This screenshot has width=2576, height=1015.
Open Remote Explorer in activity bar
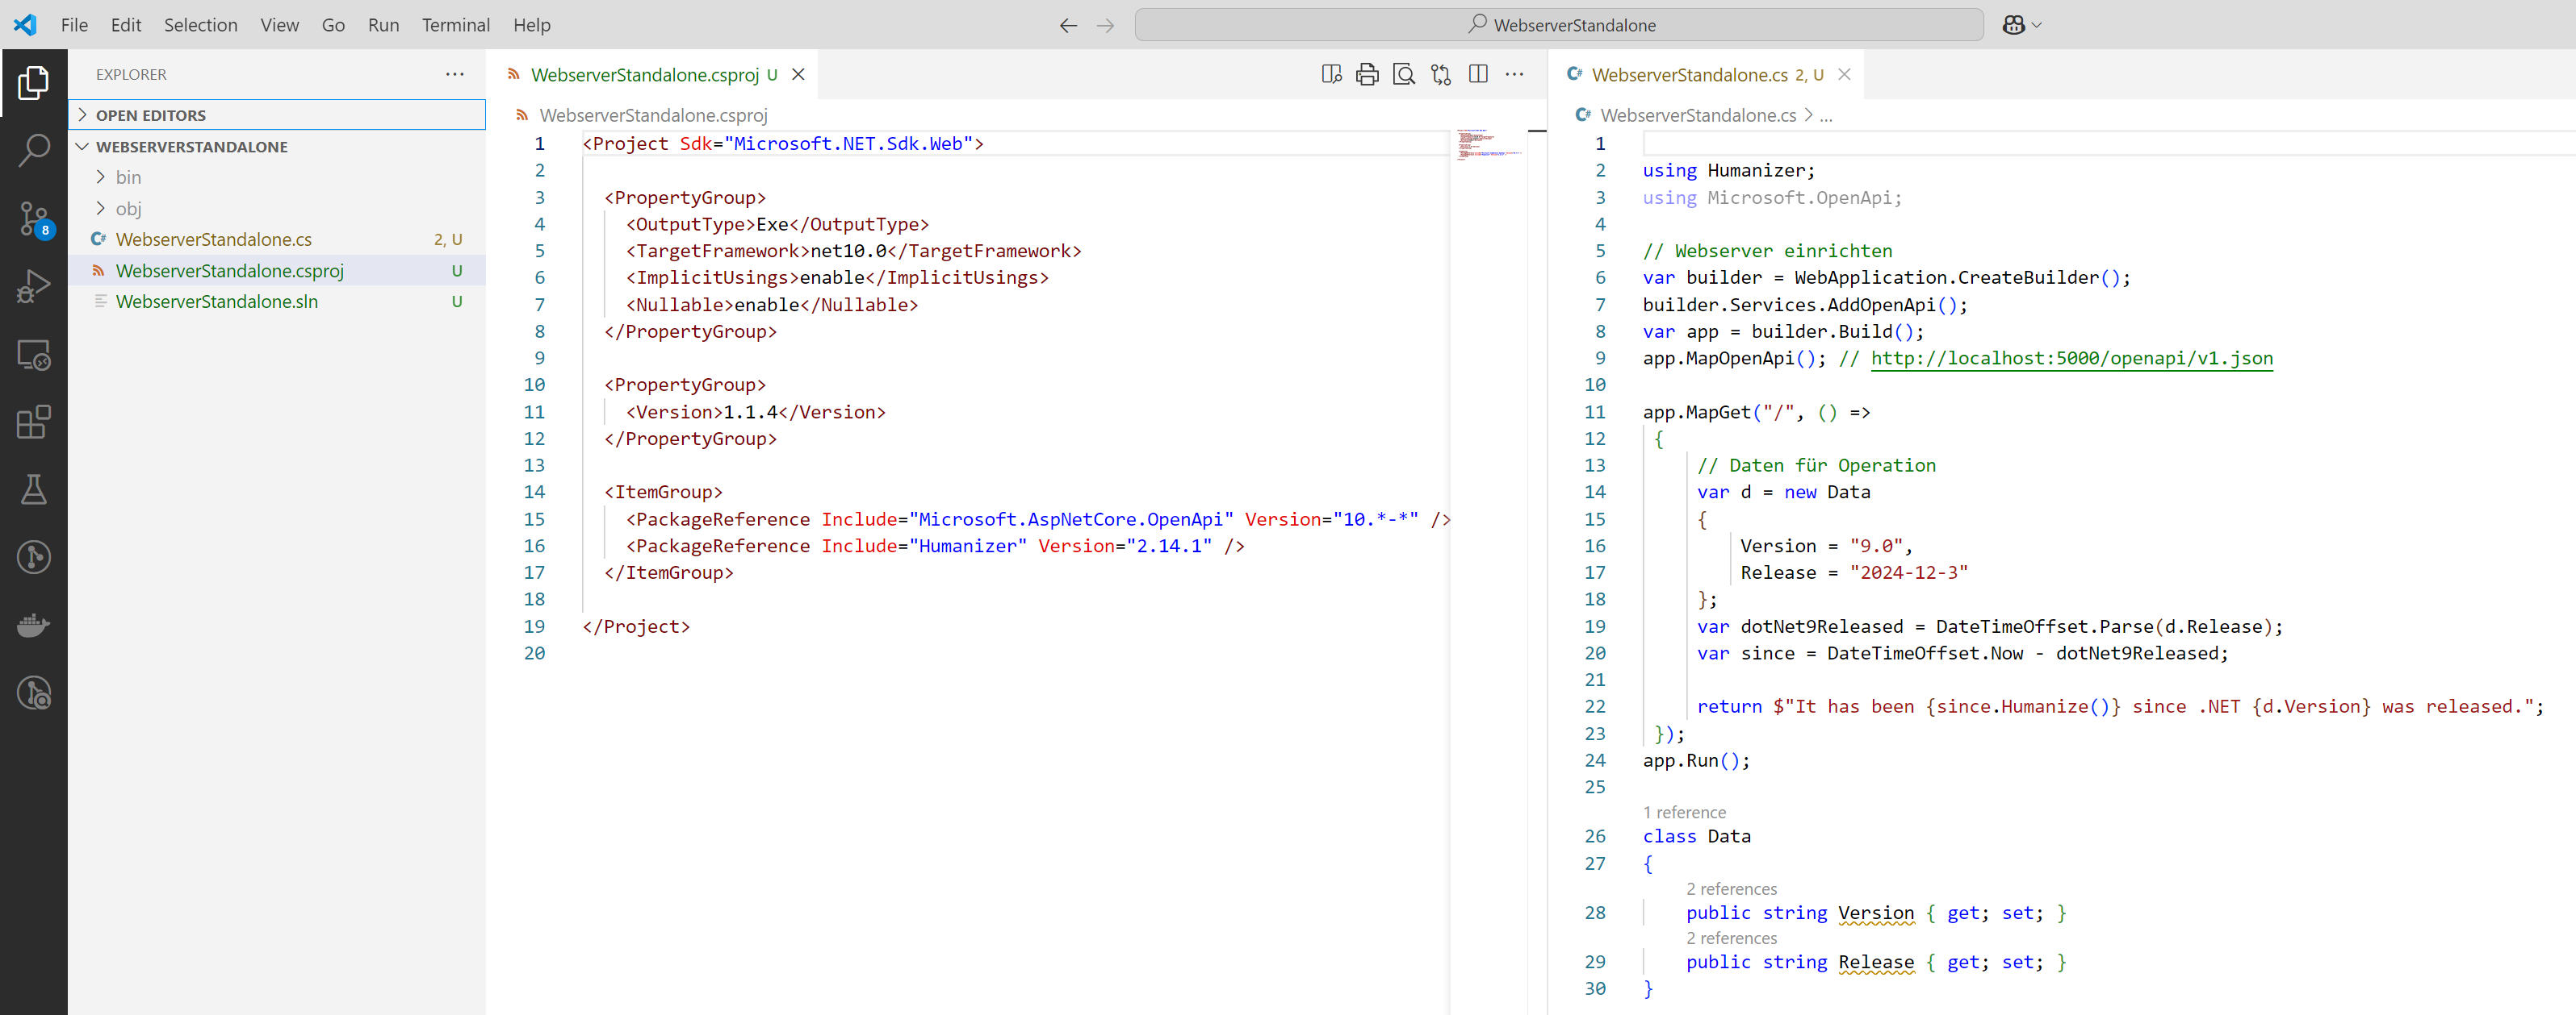pos(33,355)
